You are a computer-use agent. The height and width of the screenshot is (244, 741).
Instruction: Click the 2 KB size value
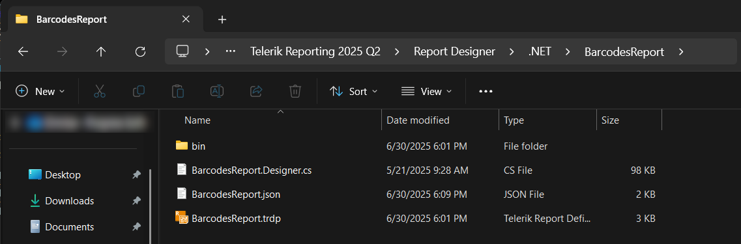tap(645, 195)
